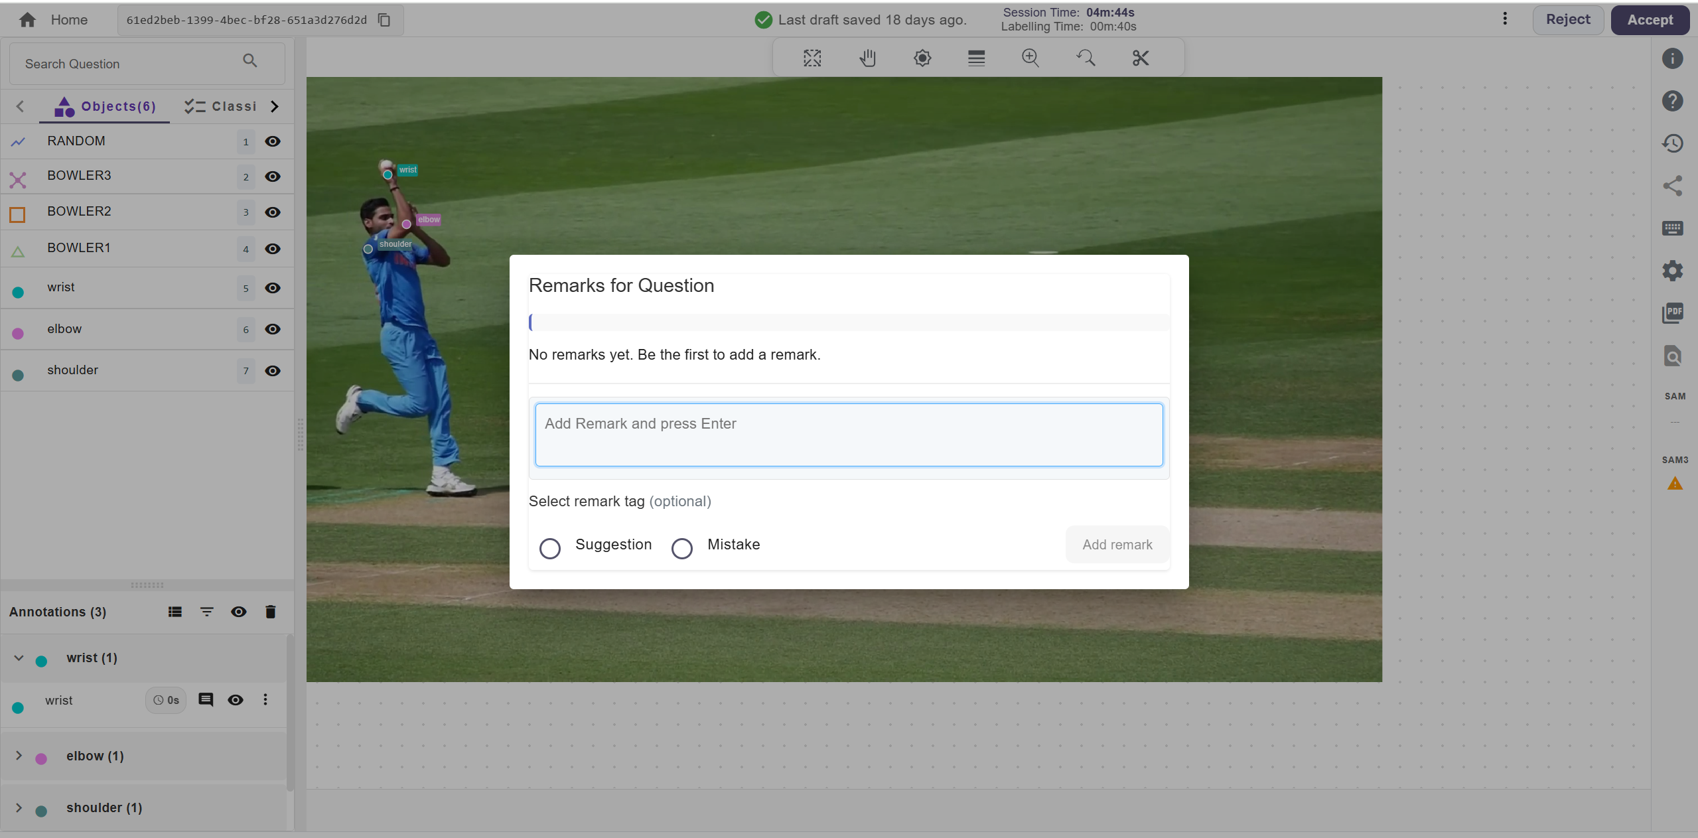Hide the BOWLER3 object class
The width and height of the screenshot is (1698, 838).
[x=273, y=176]
